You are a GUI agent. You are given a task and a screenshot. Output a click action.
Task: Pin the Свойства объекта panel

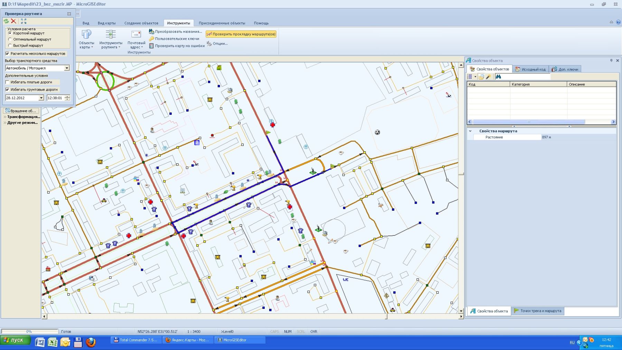pos(611,60)
